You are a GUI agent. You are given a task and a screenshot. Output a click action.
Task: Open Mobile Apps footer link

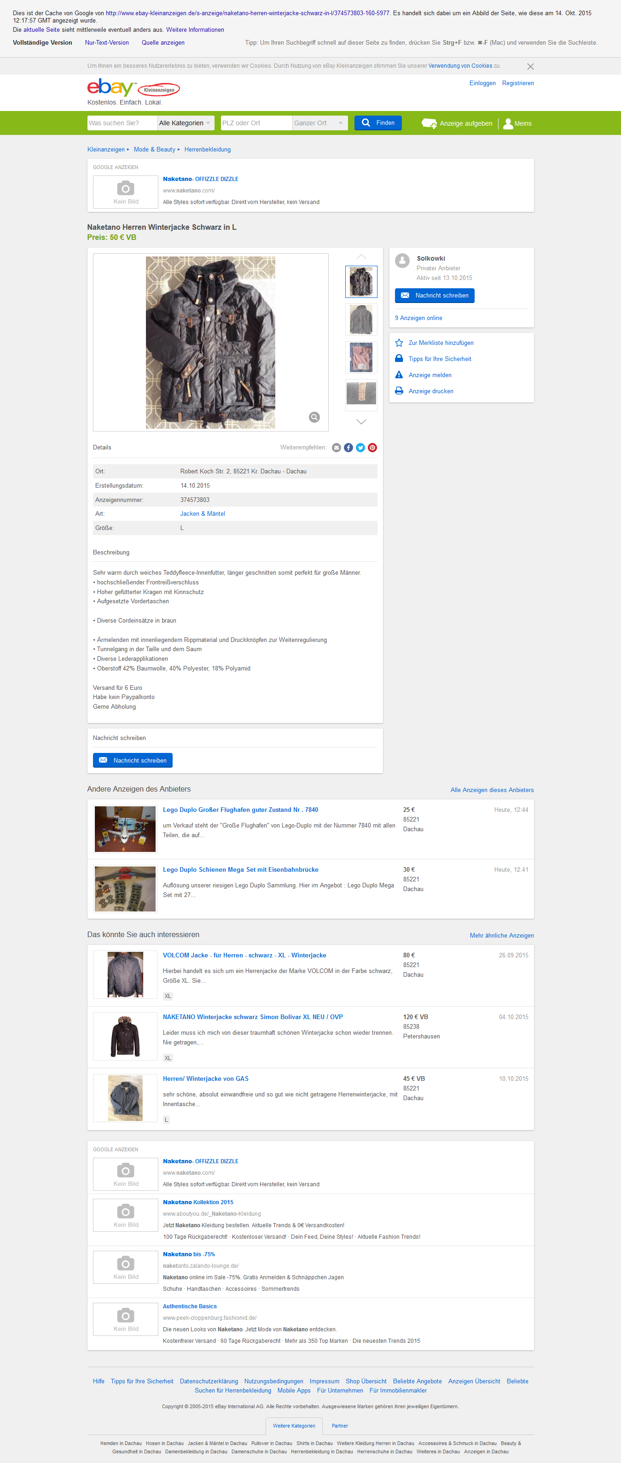pos(294,1390)
